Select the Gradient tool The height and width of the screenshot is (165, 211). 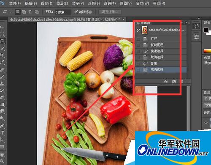click(2, 104)
